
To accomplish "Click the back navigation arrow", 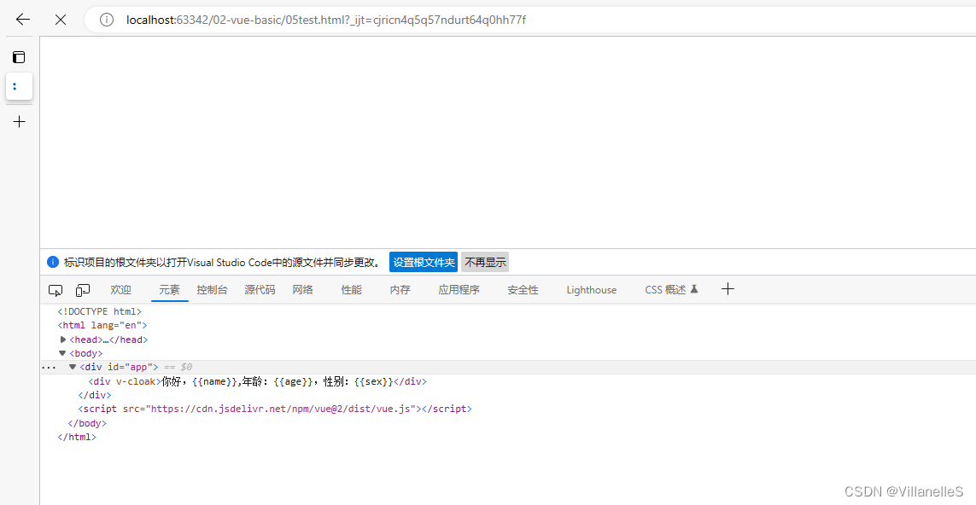I will 21,19.
